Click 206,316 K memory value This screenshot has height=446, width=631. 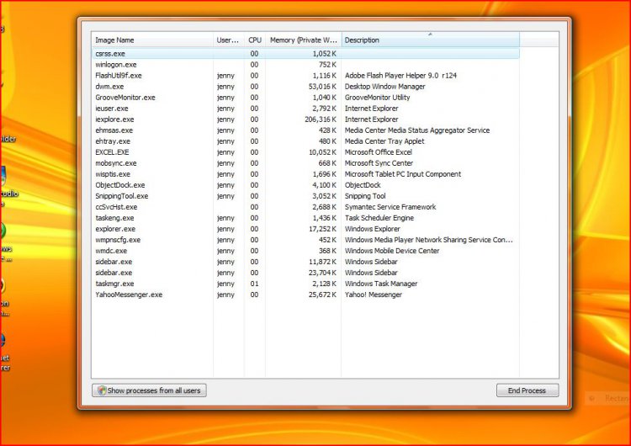[x=321, y=119]
